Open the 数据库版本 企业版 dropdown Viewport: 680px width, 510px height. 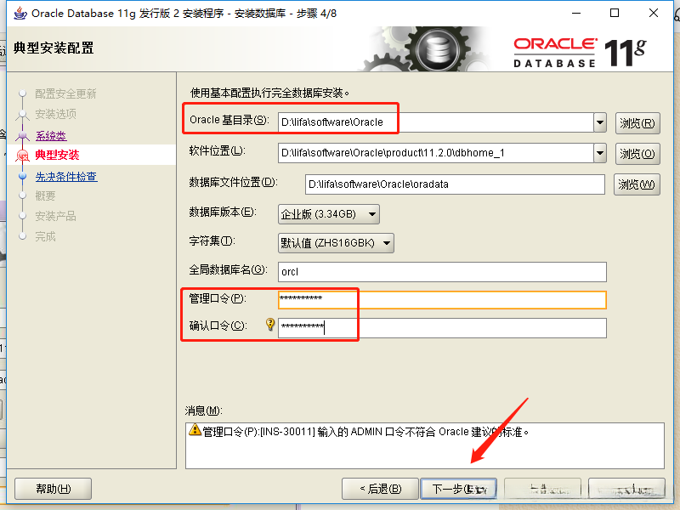click(x=329, y=214)
